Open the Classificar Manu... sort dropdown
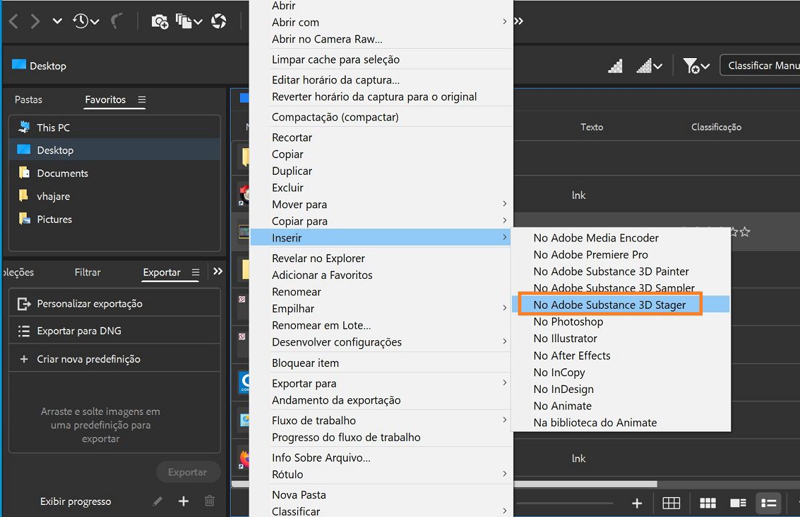The width and height of the screenshot is (800, 517). 760,65
